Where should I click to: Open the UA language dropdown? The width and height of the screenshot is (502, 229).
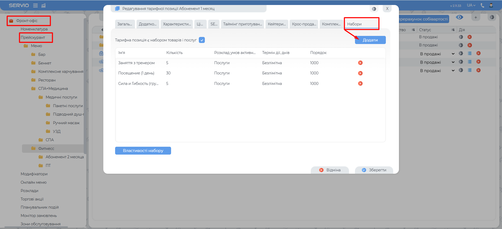[471, 6]
